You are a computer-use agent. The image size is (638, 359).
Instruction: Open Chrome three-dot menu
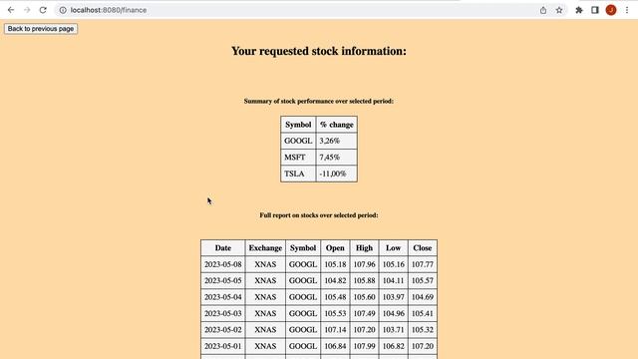tap(627, 10)
